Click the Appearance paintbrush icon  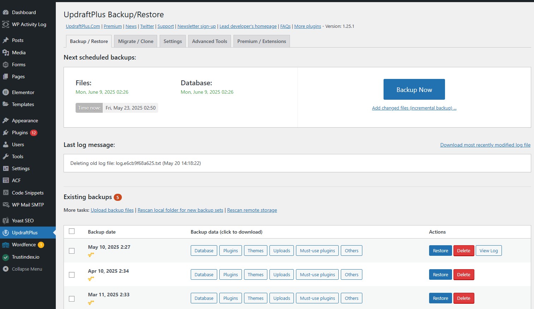point(6,120)
